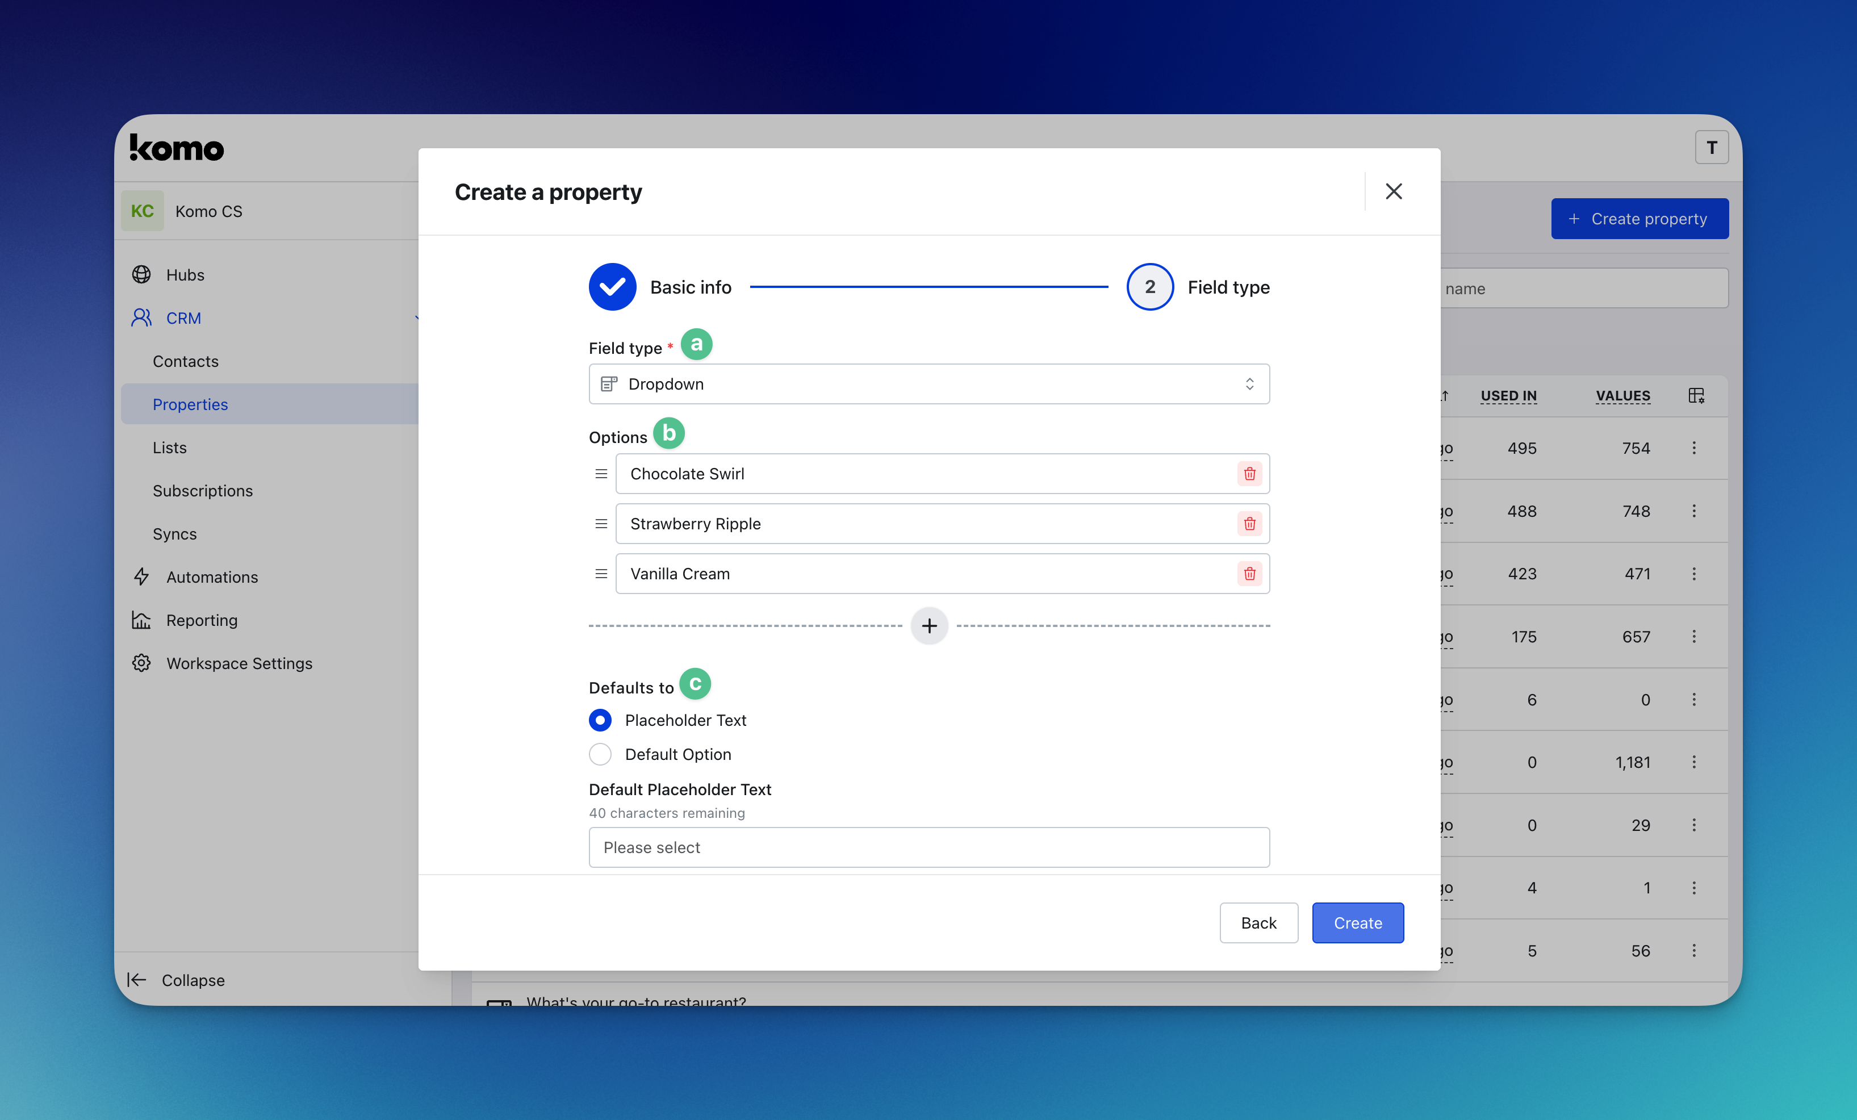Screen dimensions: 1857x1120
Task: Go Back to previous step
Action: [1258, 922]
